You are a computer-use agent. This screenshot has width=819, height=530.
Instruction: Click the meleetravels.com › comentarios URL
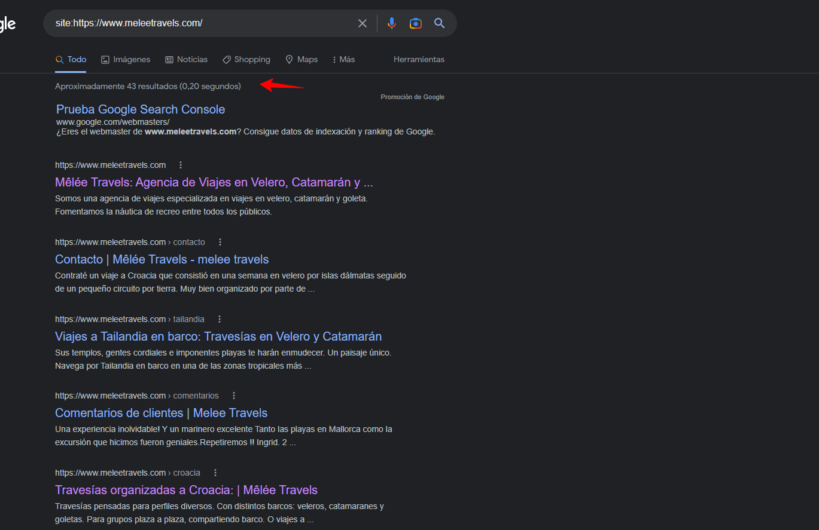(137, 396)
